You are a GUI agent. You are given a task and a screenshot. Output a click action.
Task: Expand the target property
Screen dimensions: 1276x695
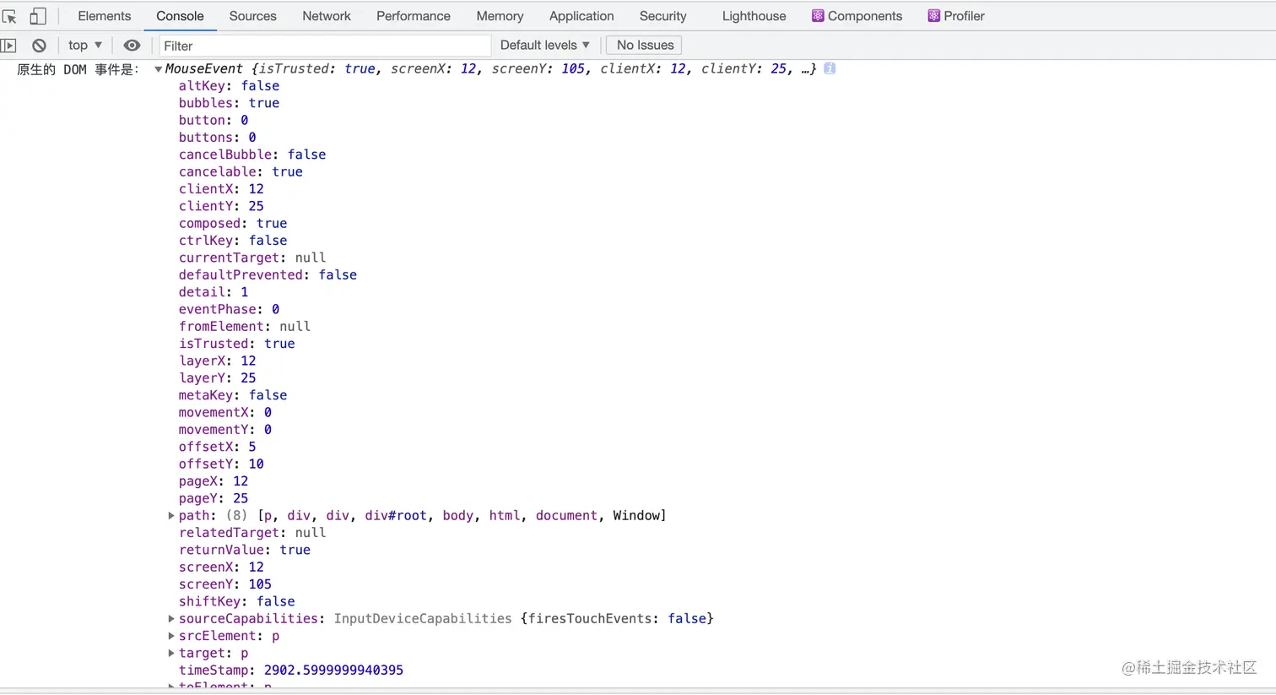(171, 653)
